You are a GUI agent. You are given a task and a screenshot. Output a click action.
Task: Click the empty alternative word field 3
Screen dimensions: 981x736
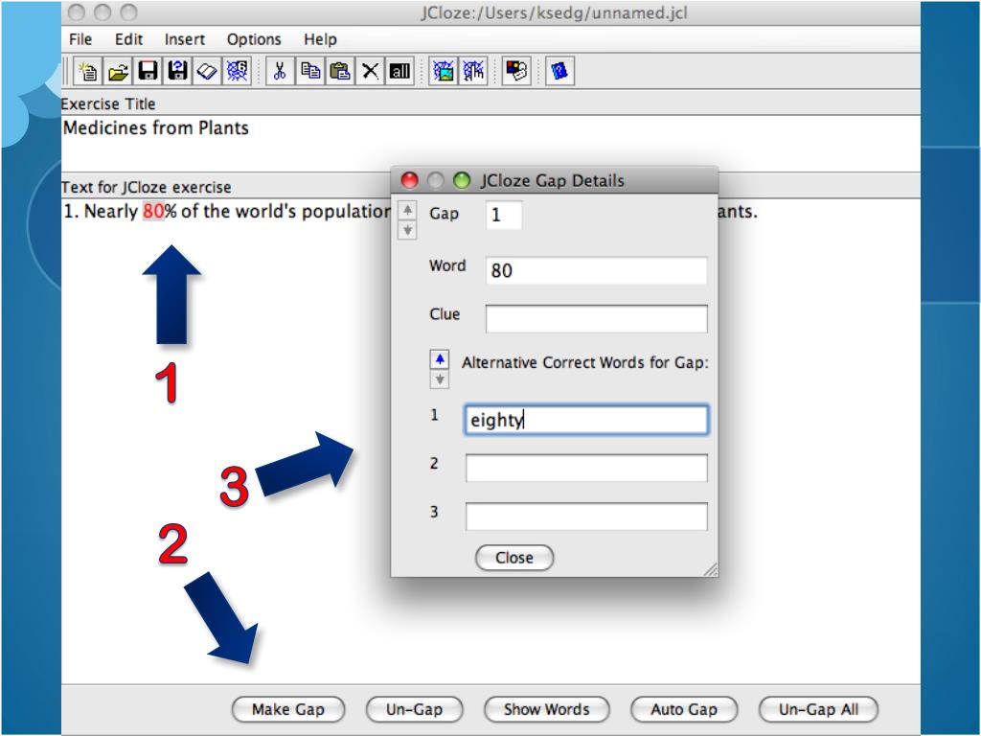pyautogui.click(x=586, y=517)
